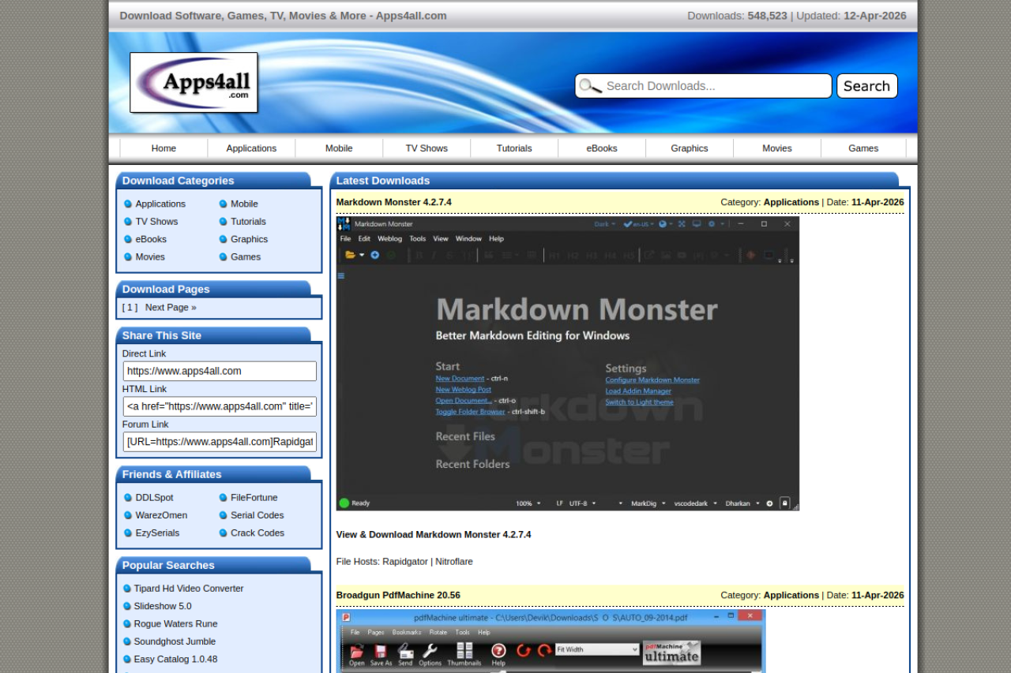1011x673 pixels.
Task: Open WarezOmen affiliate link
Action: [161, 515]
